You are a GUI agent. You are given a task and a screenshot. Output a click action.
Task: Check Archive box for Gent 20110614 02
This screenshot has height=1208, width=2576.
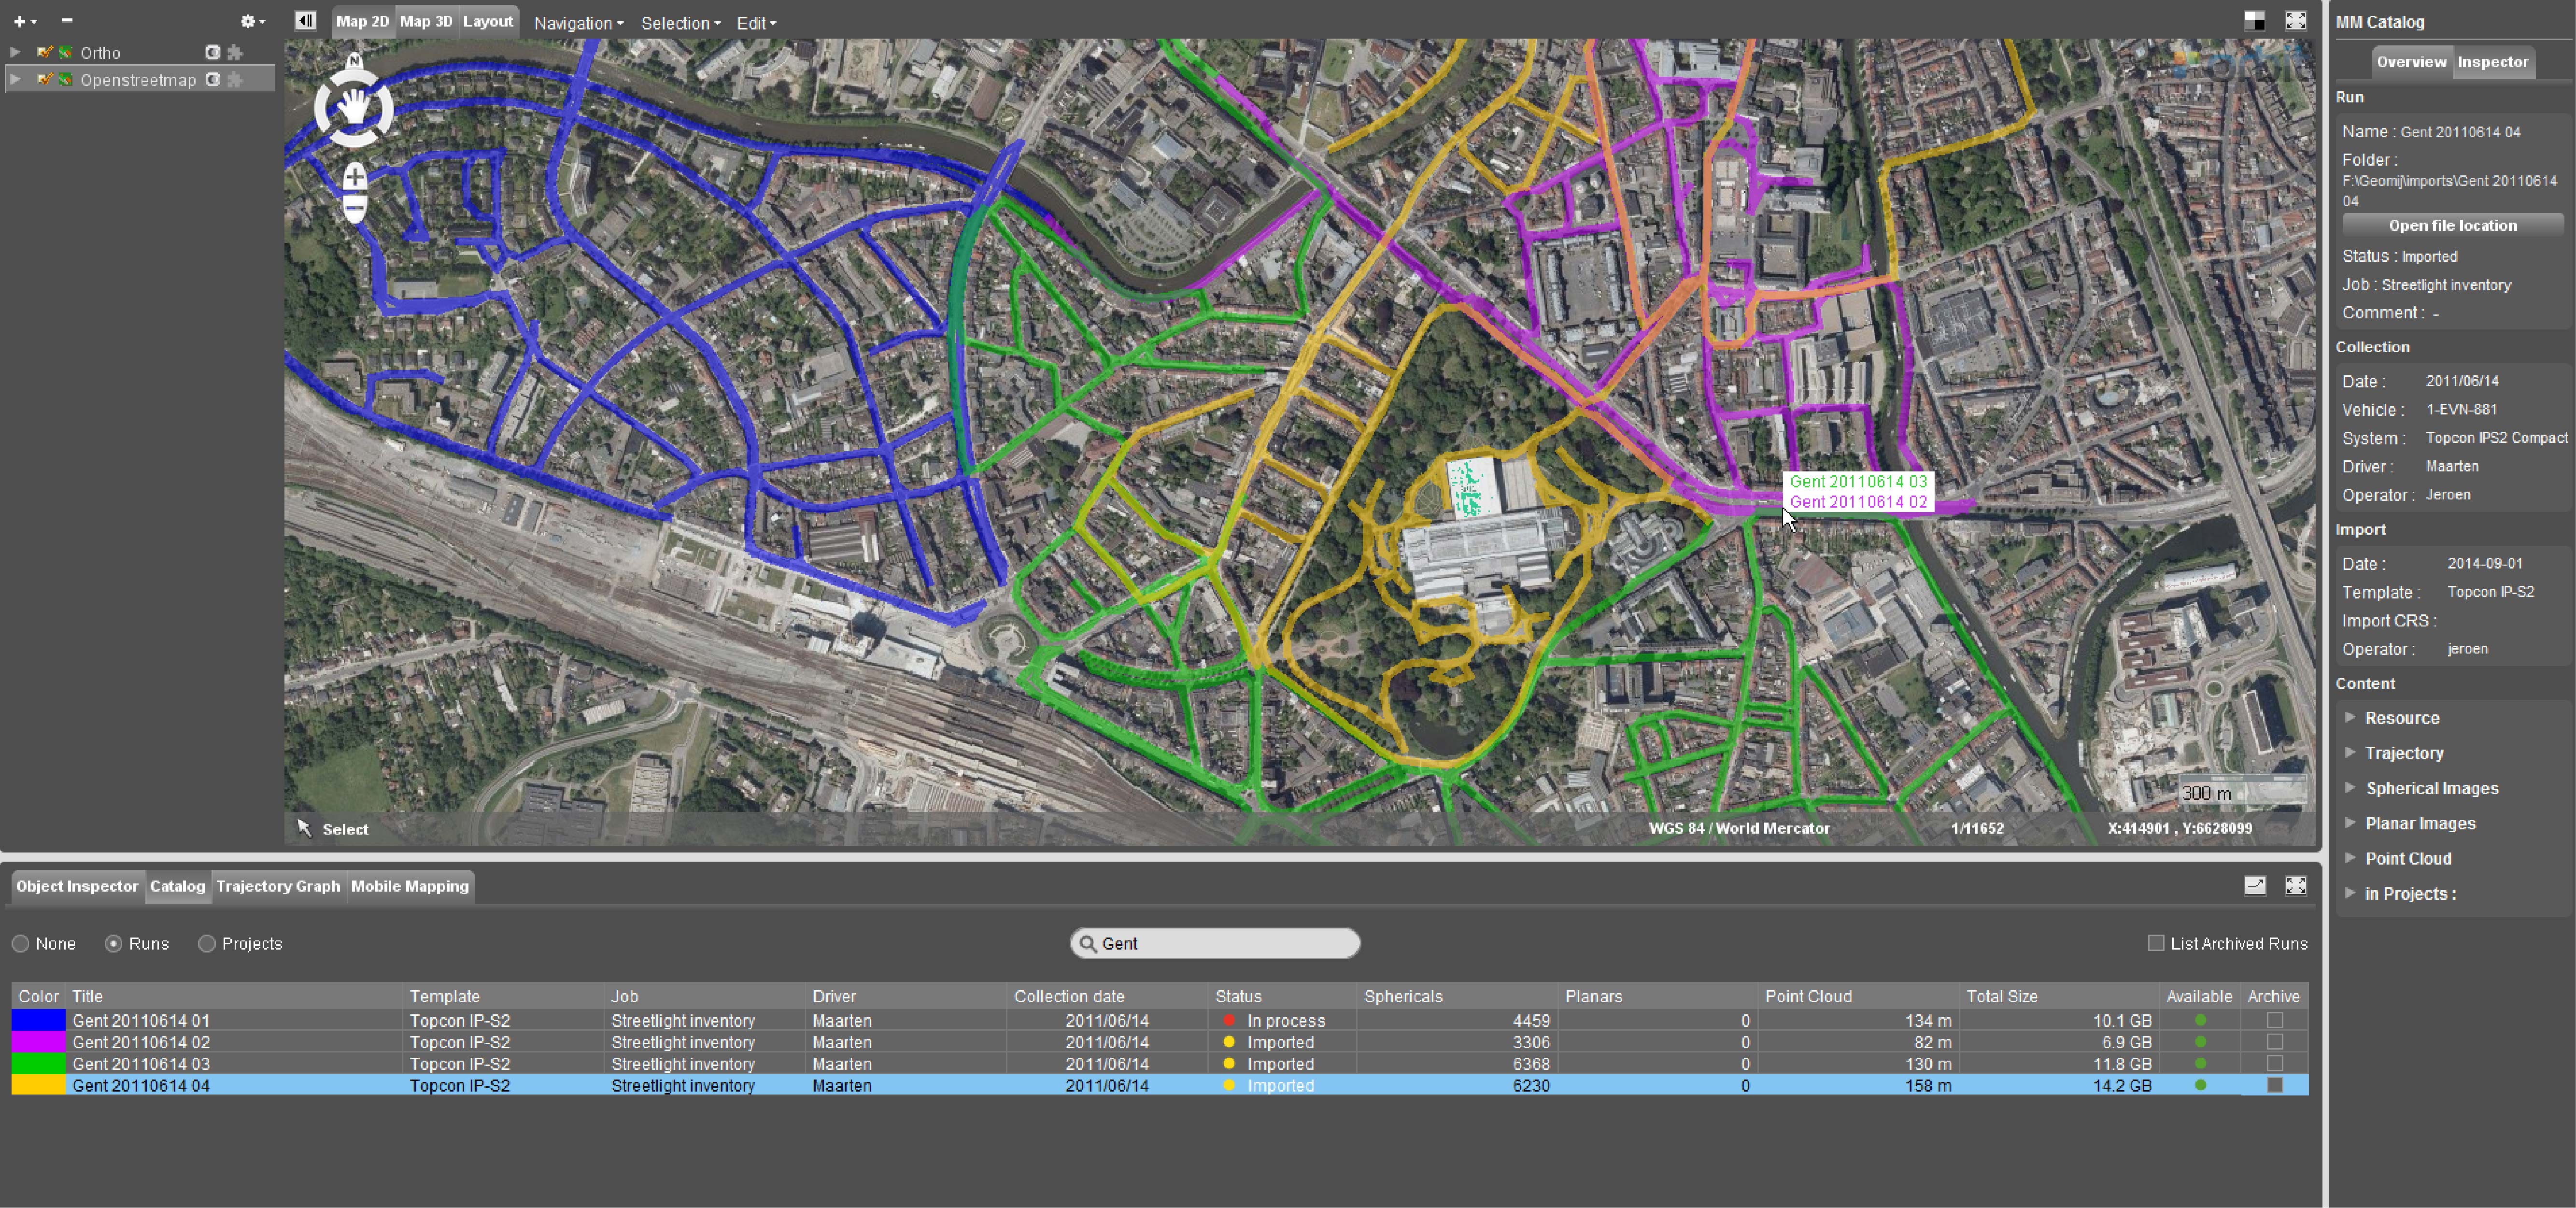tap(2275, 1042)
